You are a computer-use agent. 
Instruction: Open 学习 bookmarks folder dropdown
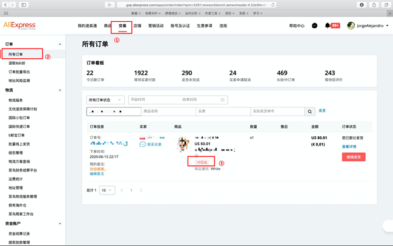(257, 13)
